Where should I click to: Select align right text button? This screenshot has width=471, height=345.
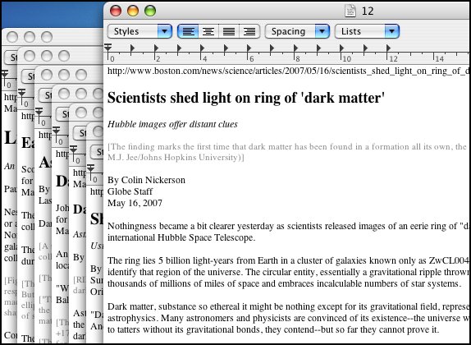[249, 31]
